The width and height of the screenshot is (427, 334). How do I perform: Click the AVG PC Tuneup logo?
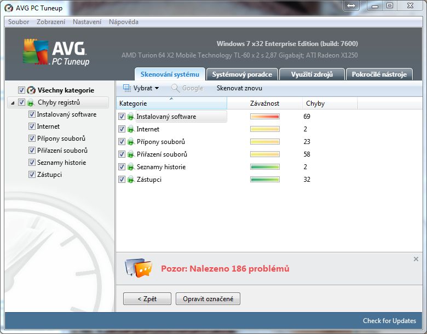[56, 53]
